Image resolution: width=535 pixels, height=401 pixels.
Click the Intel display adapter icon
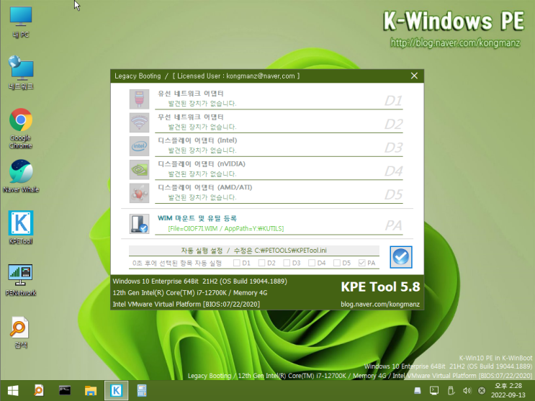click(139, 146)
